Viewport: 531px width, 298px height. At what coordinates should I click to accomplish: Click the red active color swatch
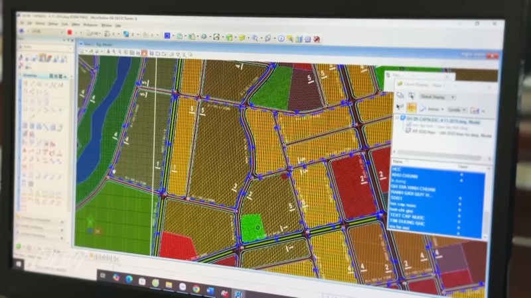pyautogui.click(x=69, y=31)
